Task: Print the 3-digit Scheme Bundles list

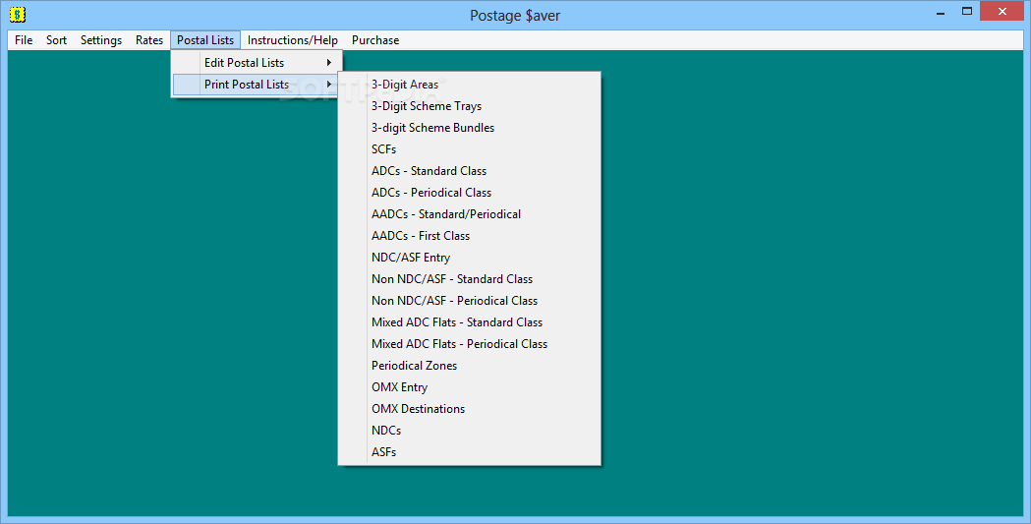Action: [470, 128]
